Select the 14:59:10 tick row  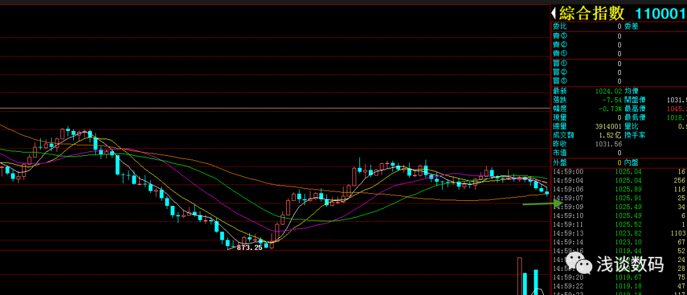(619, 216)
